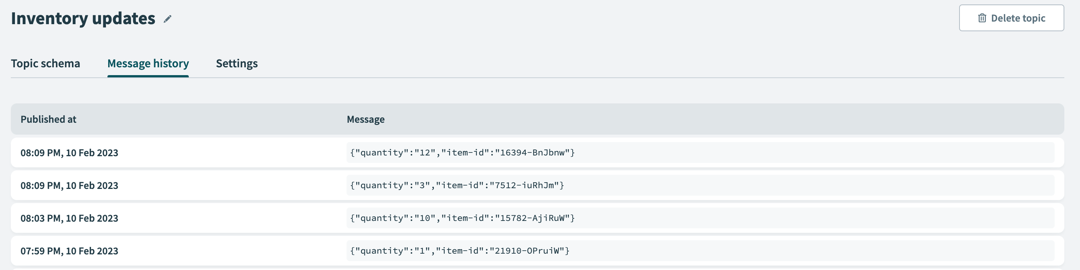Viewport: 1080px width, 270px height.
Task: Select the Message history tab
Action: (x=148, y=64)
